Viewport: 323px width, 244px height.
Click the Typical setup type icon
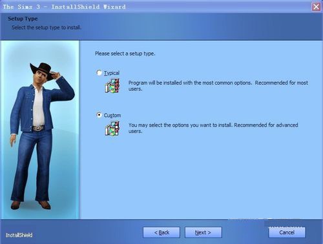click(x=112, y=86)
